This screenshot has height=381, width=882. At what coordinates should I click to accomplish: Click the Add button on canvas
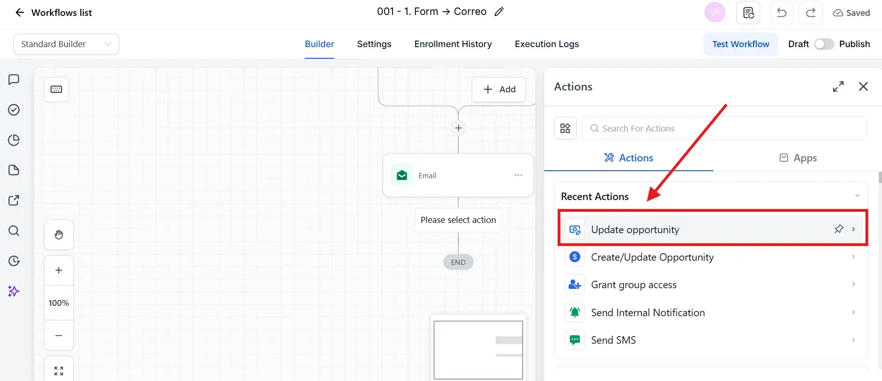(x=499, y=89)
